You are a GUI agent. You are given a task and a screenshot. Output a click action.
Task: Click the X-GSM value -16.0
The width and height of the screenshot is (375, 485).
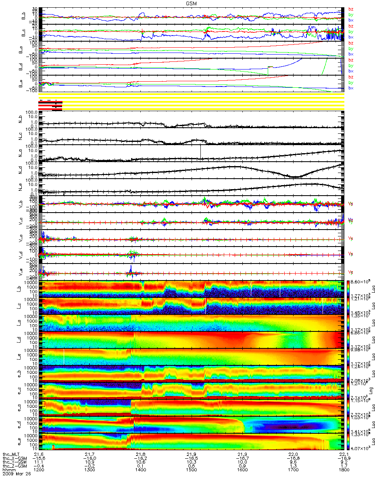click(89, 458)
